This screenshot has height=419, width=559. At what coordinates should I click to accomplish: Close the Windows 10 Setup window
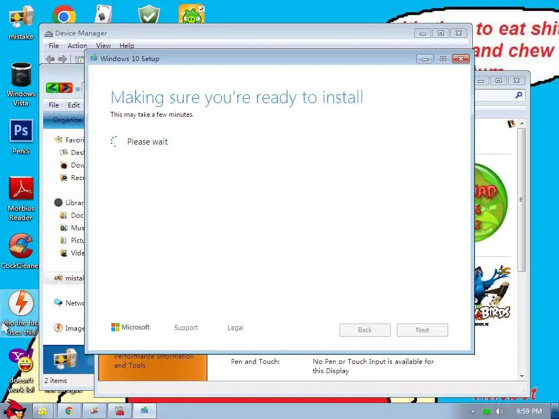(461, 59)
